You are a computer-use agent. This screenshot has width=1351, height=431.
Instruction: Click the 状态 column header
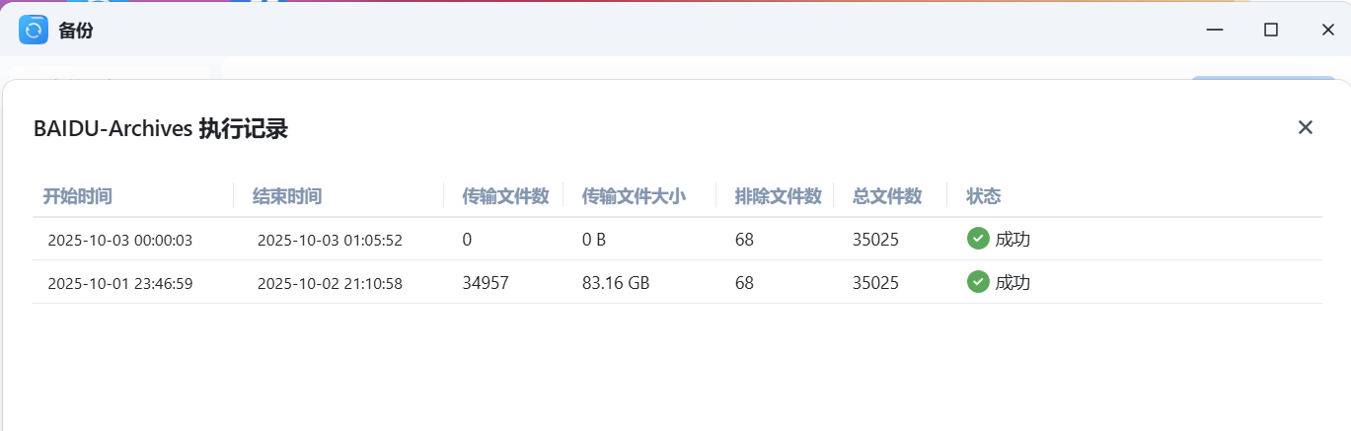[984, 195]
